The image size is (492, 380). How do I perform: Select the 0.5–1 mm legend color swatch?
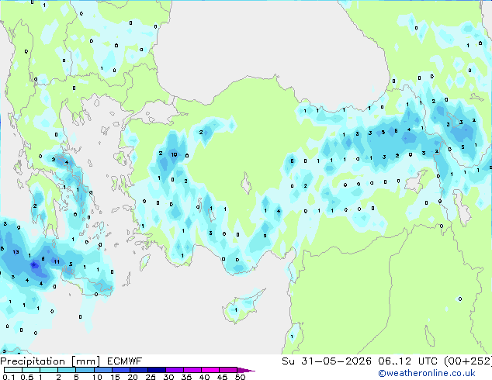[x=31, y=370]
